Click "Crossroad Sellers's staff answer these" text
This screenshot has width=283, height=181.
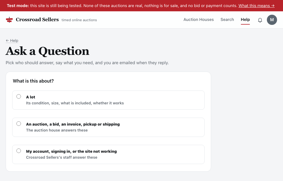[61, 157]
